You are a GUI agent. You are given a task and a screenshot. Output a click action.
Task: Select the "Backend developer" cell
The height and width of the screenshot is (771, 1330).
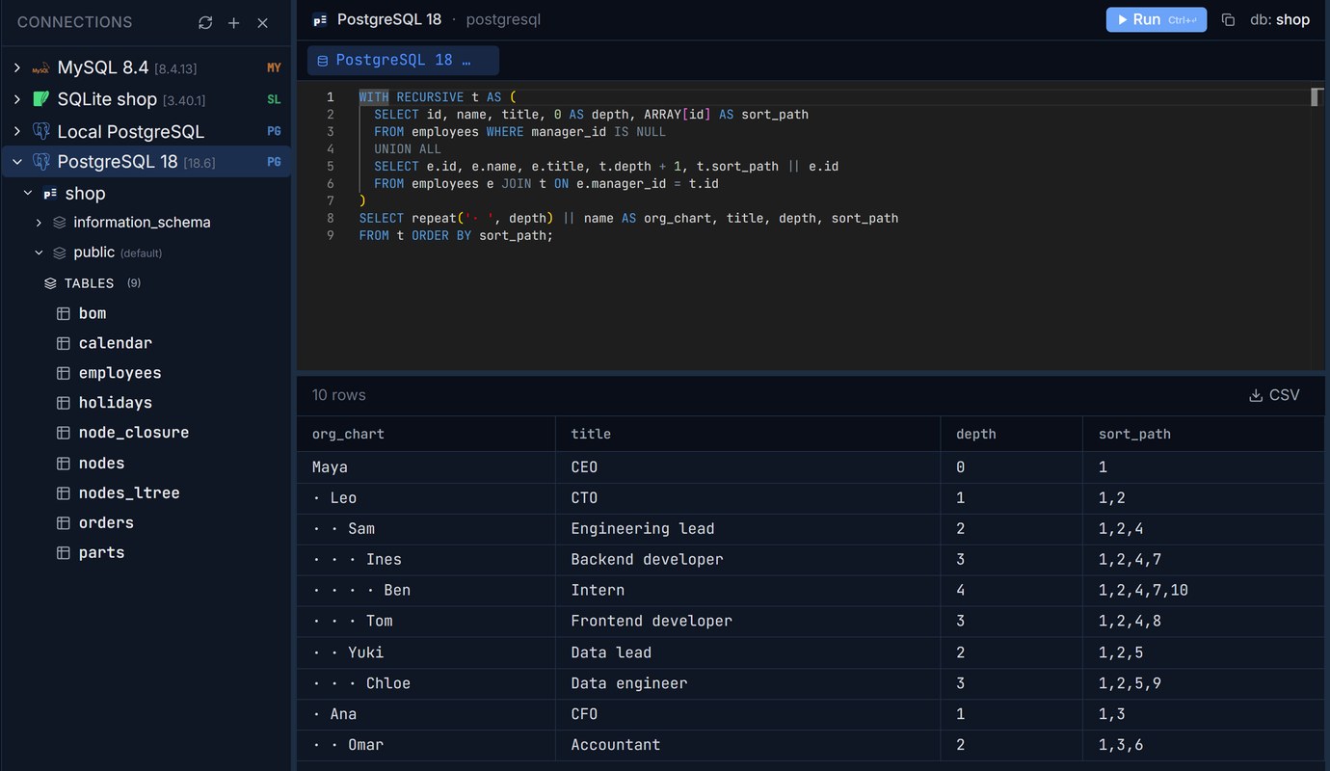click(x=748, y=559)
